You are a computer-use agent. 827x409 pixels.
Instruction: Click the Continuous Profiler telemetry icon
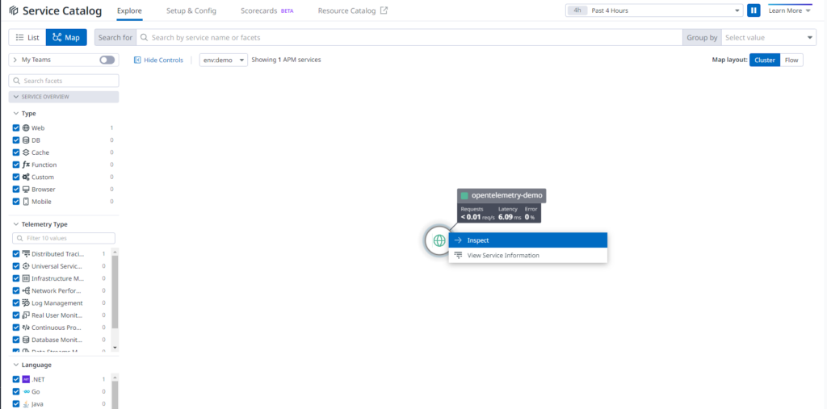click(x=27, y=328)
